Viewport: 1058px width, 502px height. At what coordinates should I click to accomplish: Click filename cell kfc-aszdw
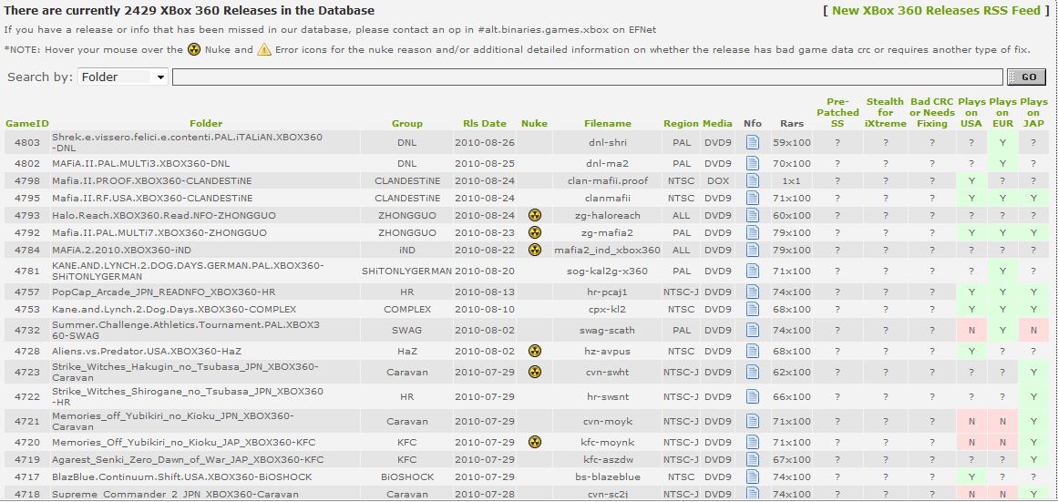(x=608, y=459)
